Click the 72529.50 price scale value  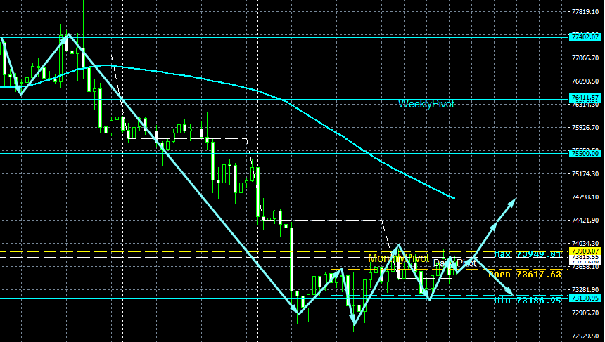[x=585, y=336]
